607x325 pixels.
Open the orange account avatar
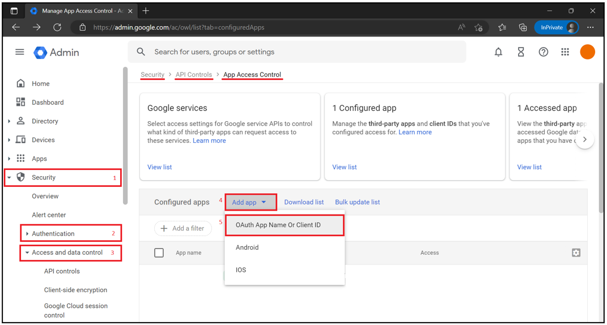click(587, 52)
